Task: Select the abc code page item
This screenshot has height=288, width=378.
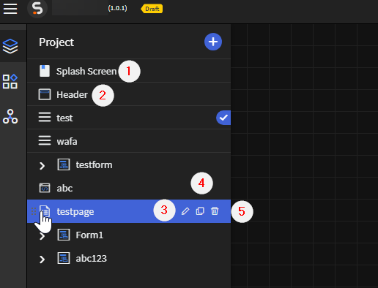Action: tap(129, 188)
